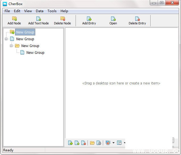Open the View menu
This screenshot has width=181, height=155.
(28, 11)
